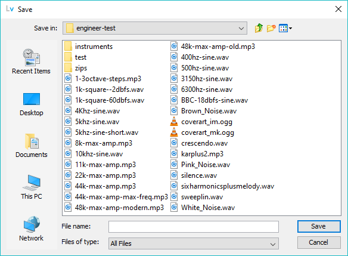Select This PC in sidebar
The image size is (348, 256).
(x=32, y=187)
